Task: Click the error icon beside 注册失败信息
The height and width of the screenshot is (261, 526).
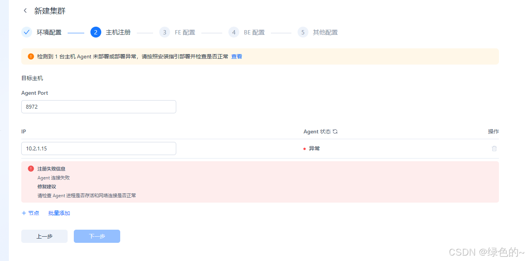Action: point(31,168)
